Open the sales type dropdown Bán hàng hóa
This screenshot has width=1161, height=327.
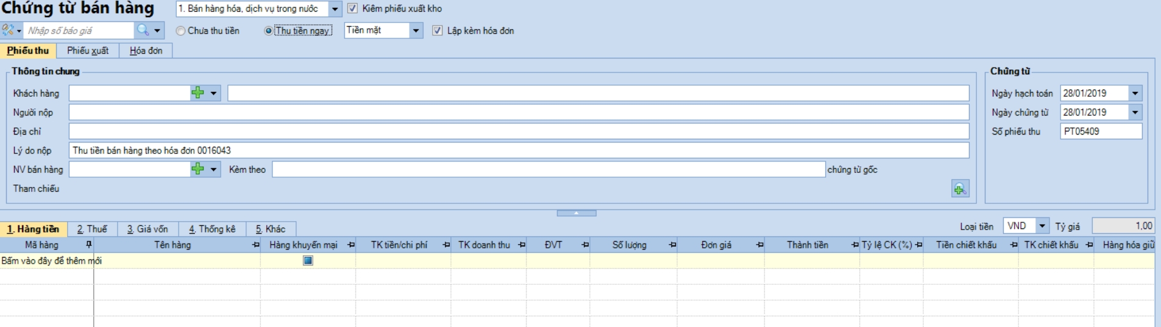click(x=335, y=9)
